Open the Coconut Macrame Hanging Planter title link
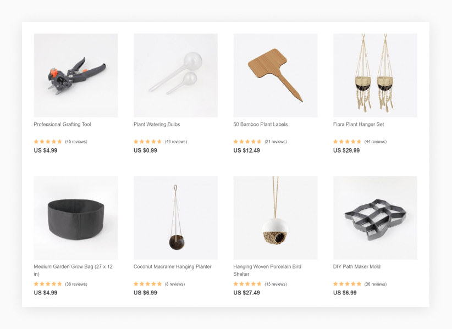The image size is (452, 329). [x=173, y=266]
